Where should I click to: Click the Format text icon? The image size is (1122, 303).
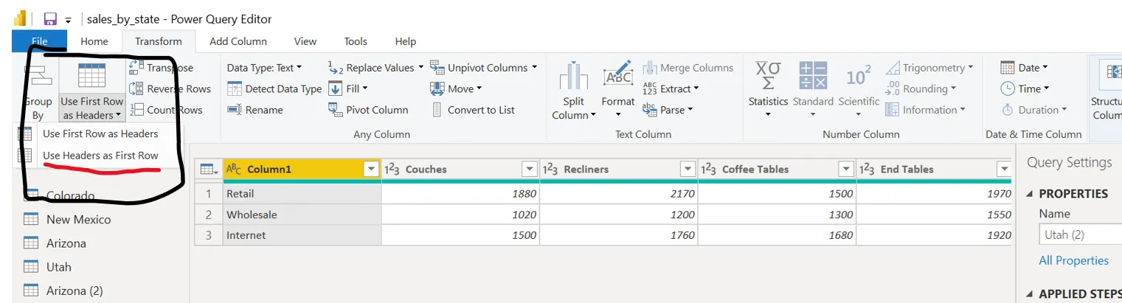click(x=617, y=75)
